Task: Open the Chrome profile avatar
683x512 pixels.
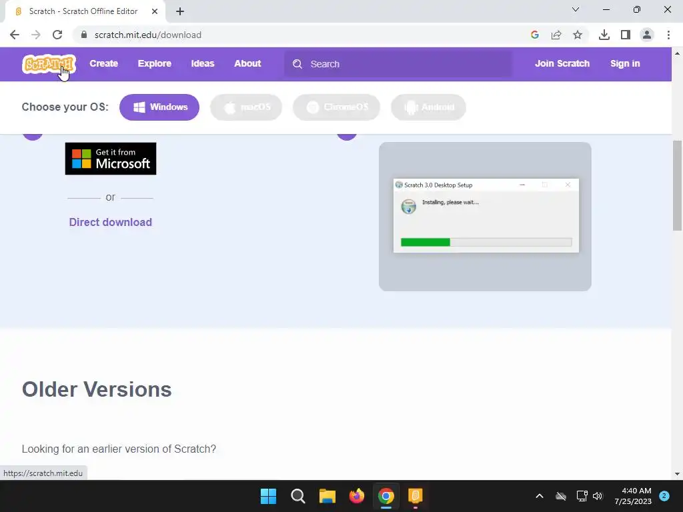Action: click(647, 35)
